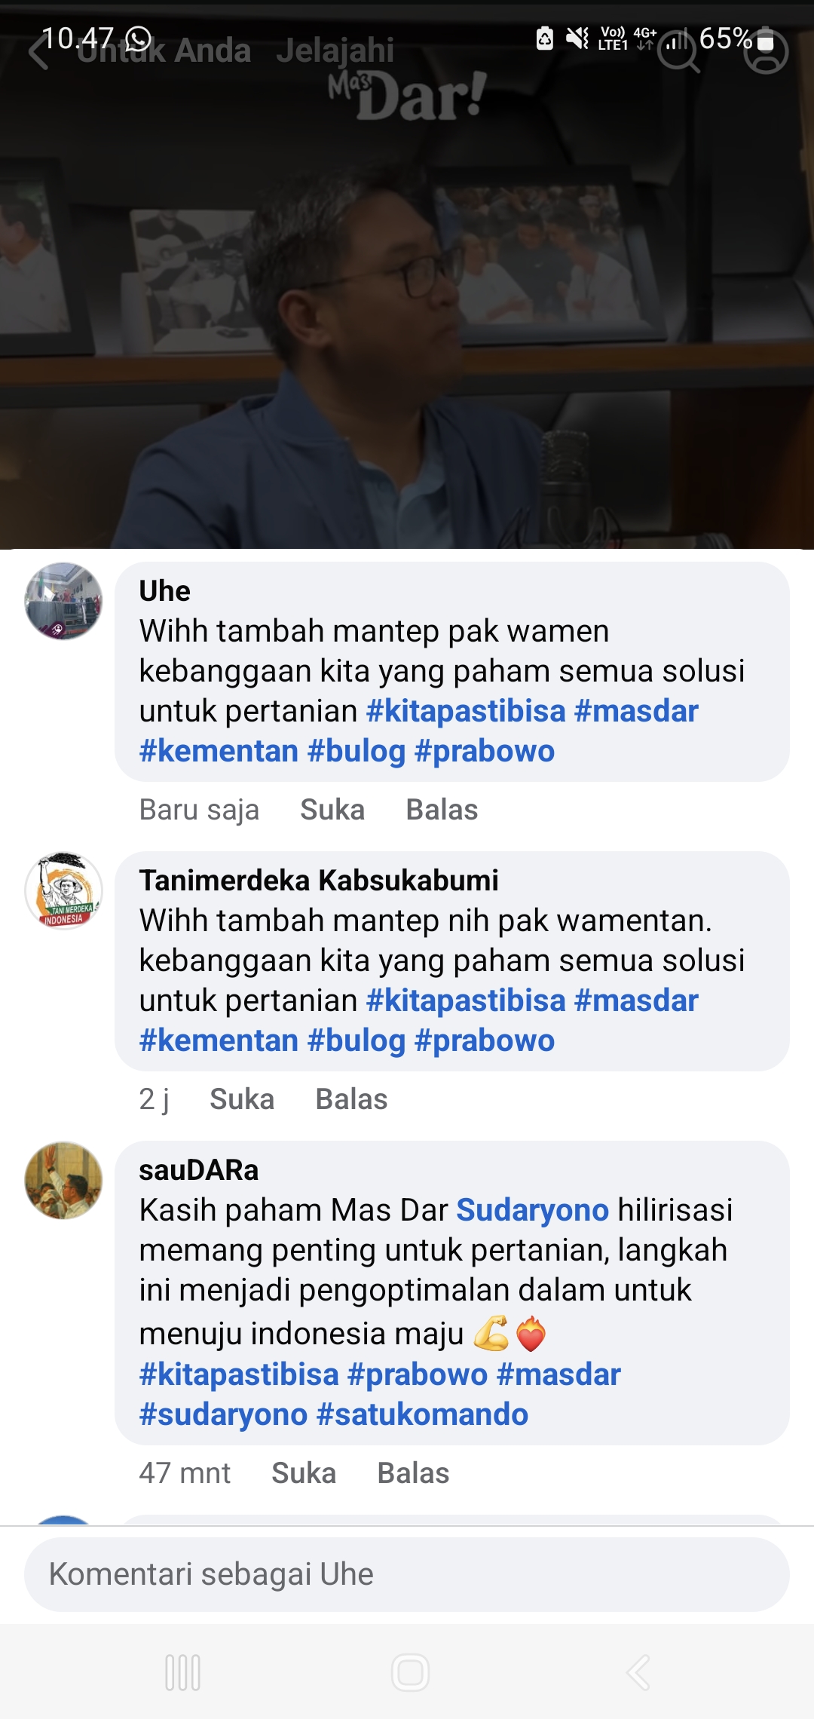The height and width of the screenshot is (1719, 814).
Task: Switch to the Untuk Anda tab
Action: [x=164, y=51]
